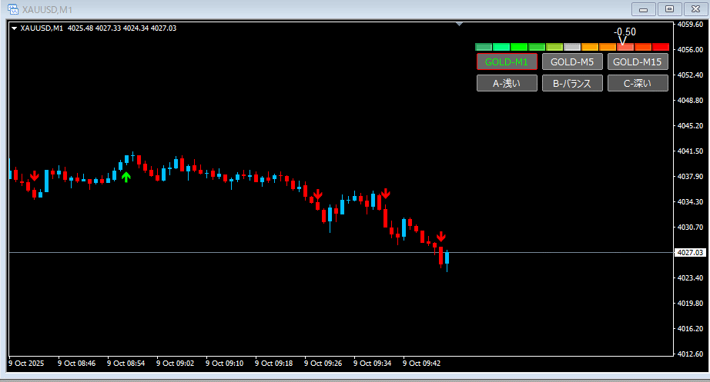This screenshot has height=382, width=710.
Task: Click the leftmost green swatch in strength gauge
Action: [484, 47]
